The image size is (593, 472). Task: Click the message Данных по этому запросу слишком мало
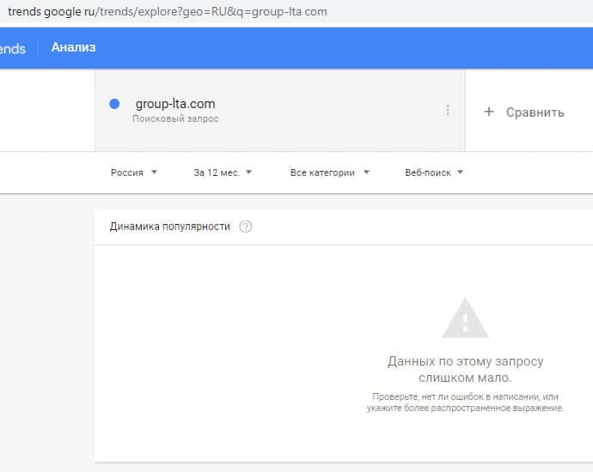[465, 369]
